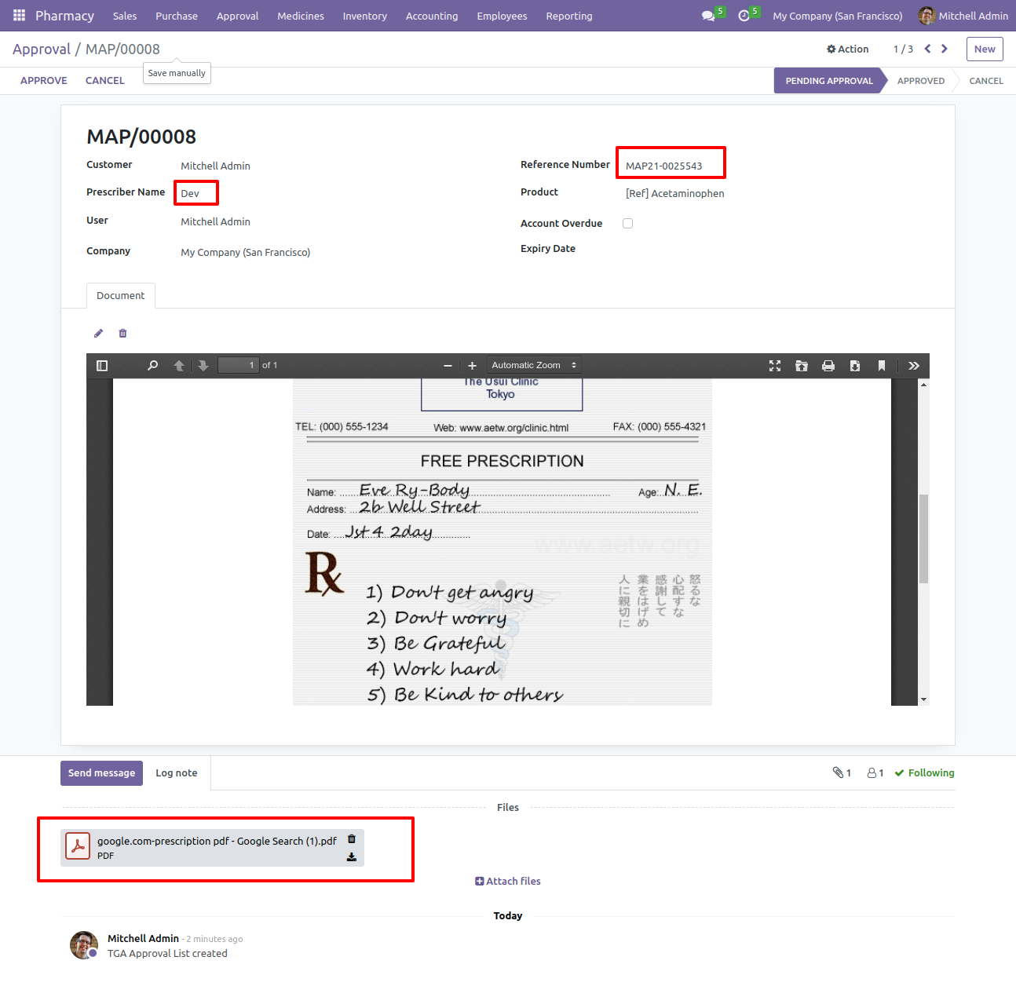Open the Action dropdown menu
The width and height of the screenshot is (1016, 1008).
[848, 49]
